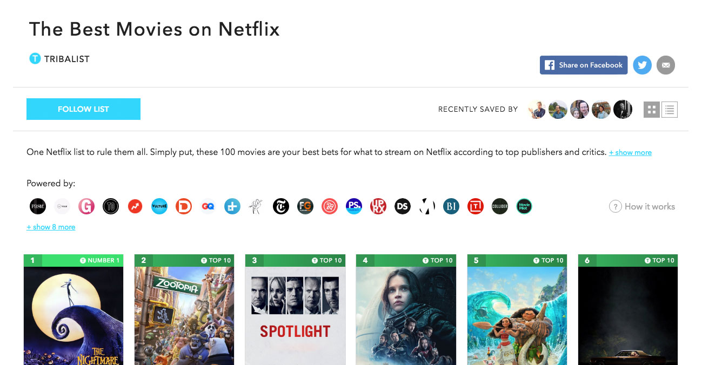Click the fourth recently-saved user avatar
The image size is (702, 365).
[601, 110]
